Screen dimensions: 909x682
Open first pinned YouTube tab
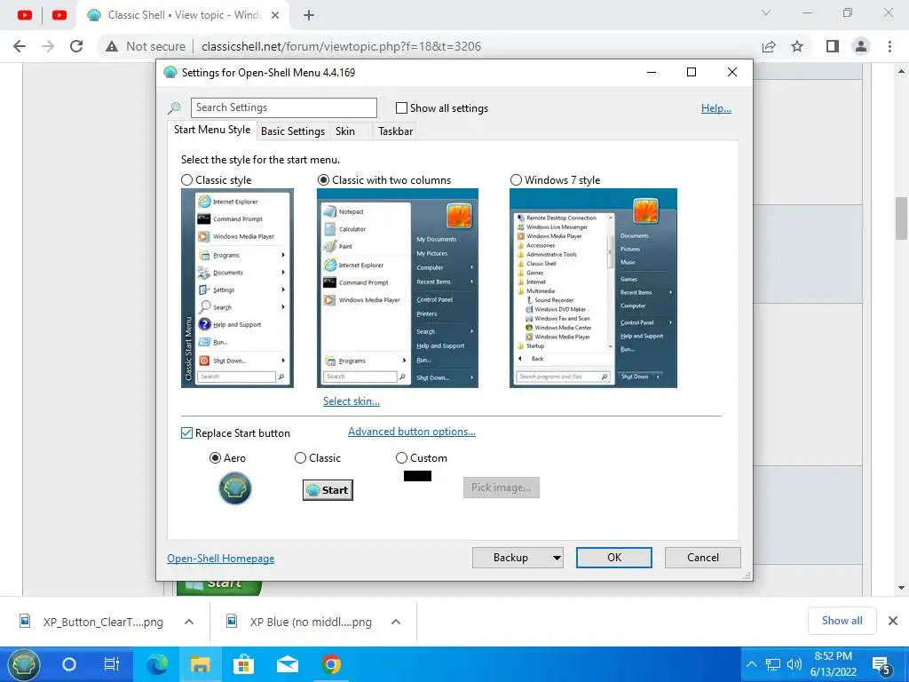pyautogui.click(x=24, y=15)
